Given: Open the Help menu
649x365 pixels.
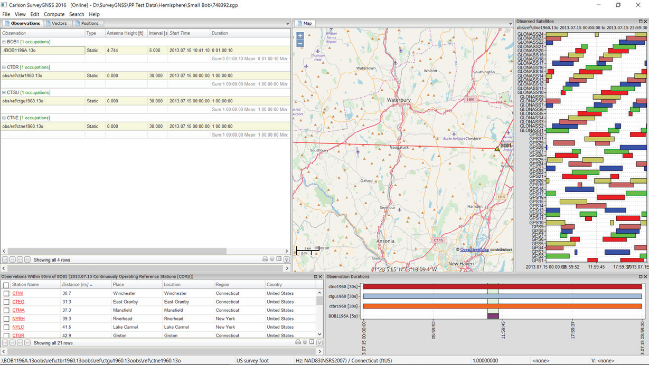Looking at the screenshot, I should pos(94,14).
